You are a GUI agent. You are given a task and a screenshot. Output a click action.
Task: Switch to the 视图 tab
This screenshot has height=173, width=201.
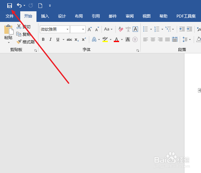pyautogui.click(x=147, y=16)
